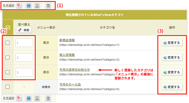Viewport: 189px width, 103px height.
Task: Click the メニュー表示 column header
Action: 46,28
